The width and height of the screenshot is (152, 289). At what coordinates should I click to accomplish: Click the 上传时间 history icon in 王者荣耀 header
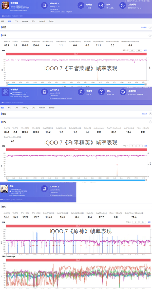123,5
